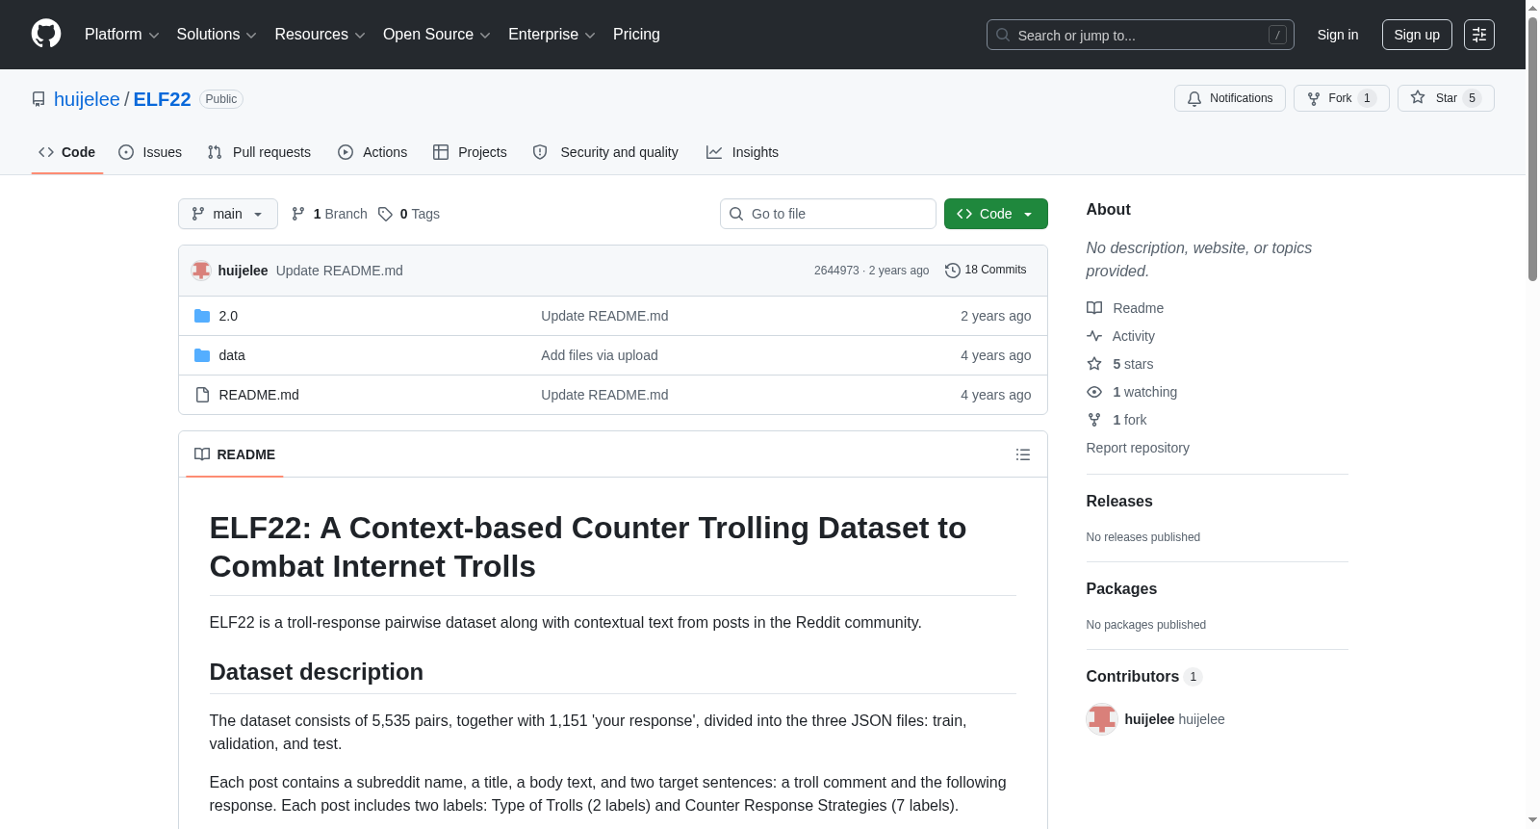Open the 2.0 folder name link
The height and width of the screenshot is (829, 1540).
pos(228,316)
